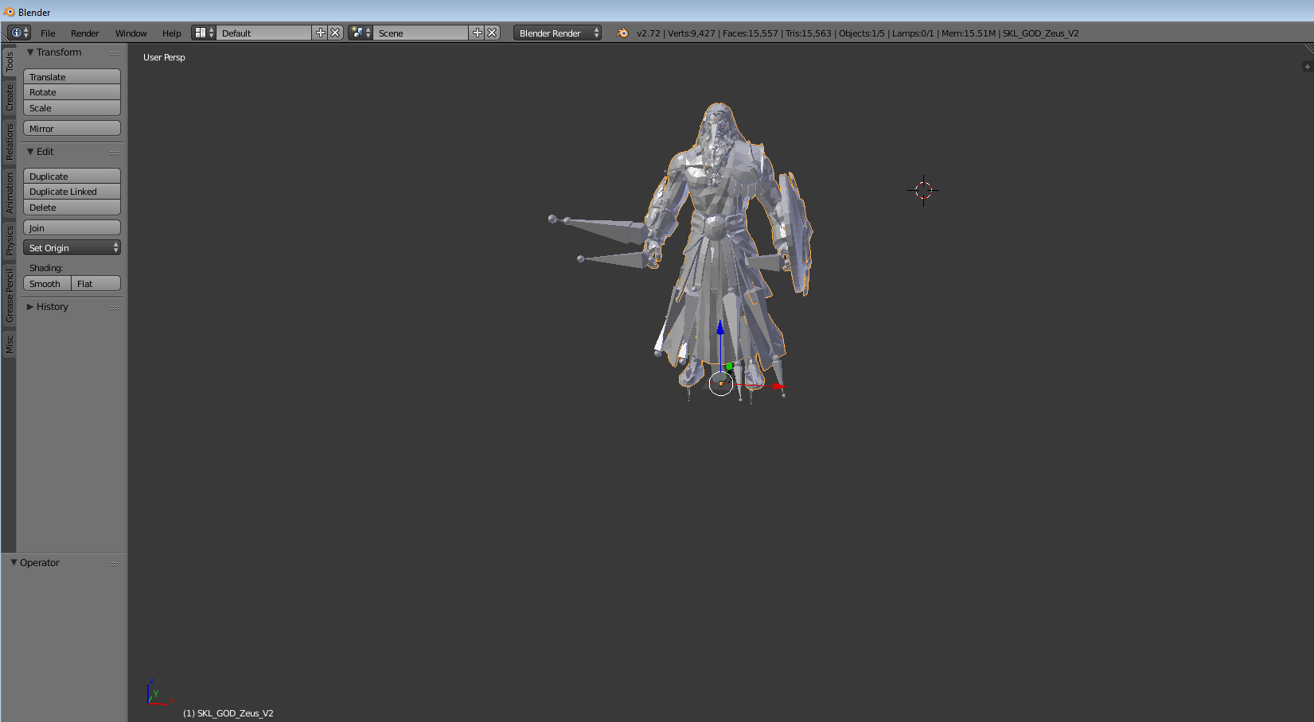Click the Mirror button
Viewport: 1314px width, 722px height.
72,129
